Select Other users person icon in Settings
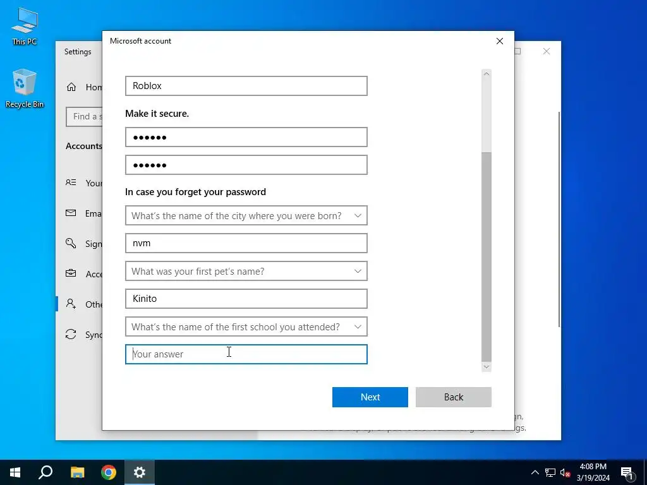Viewport: 647px width, 485px height. (71, 304)
